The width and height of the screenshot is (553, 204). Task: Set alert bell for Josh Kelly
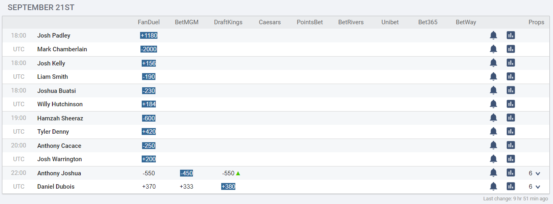click(x=493, y=63)
